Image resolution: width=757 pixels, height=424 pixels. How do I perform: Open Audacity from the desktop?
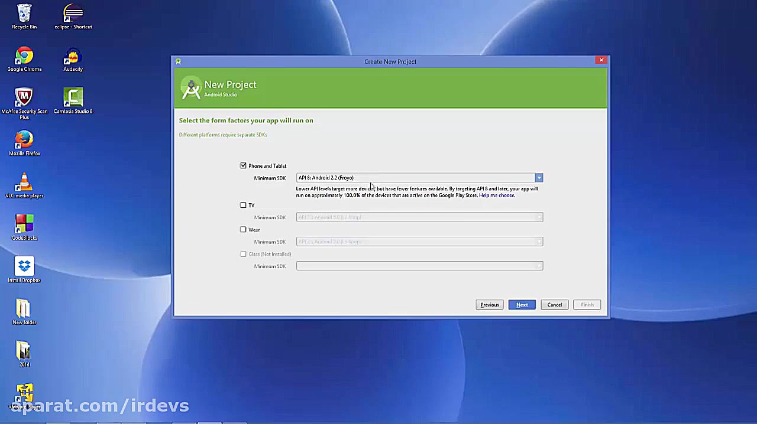73,56
